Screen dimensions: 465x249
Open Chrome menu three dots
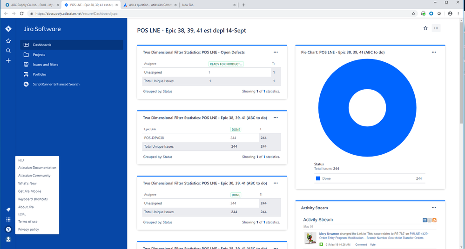click(x=458, y=13)
